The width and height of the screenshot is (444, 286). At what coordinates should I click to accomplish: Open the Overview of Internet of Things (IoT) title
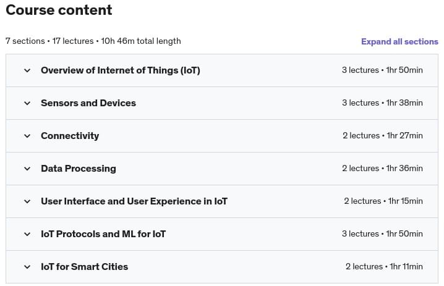click(x=120, y=70)
